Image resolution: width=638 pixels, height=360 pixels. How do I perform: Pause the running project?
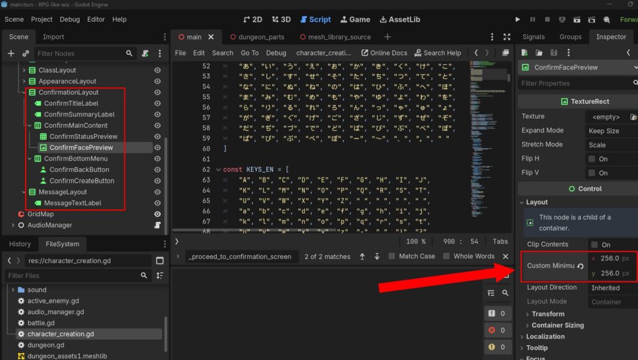533,19
